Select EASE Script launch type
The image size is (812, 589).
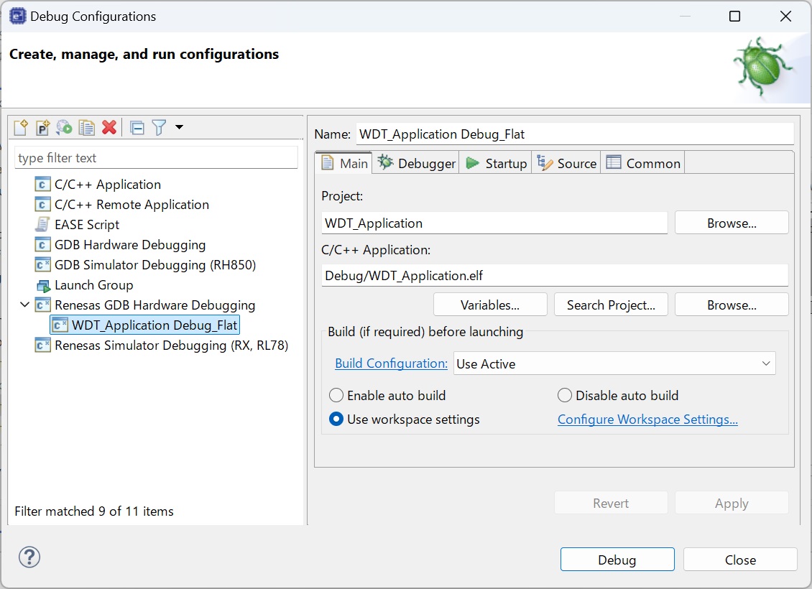(x=77, y=225)
